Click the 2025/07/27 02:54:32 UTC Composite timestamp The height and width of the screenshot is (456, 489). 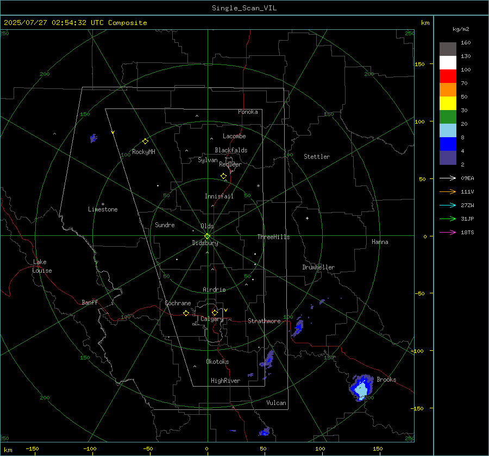coord(75,23)
